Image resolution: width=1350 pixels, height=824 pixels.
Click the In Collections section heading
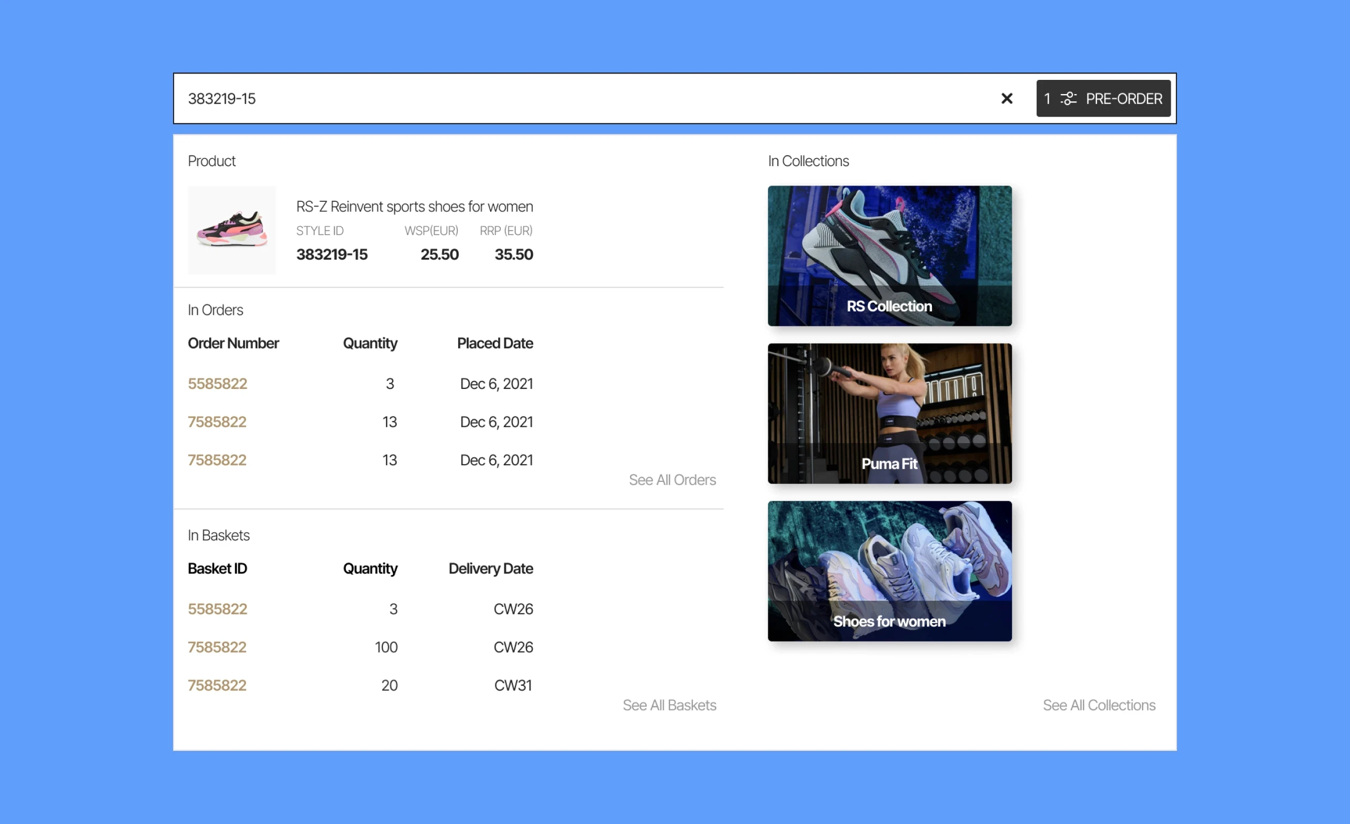coord(808,161)
